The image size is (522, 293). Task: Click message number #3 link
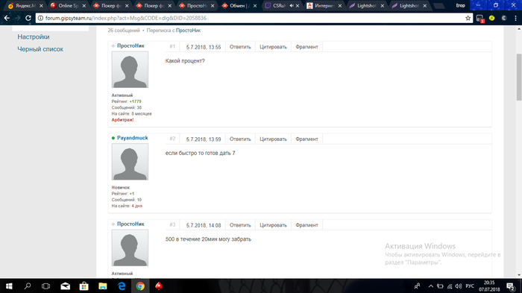pos(172,224)
